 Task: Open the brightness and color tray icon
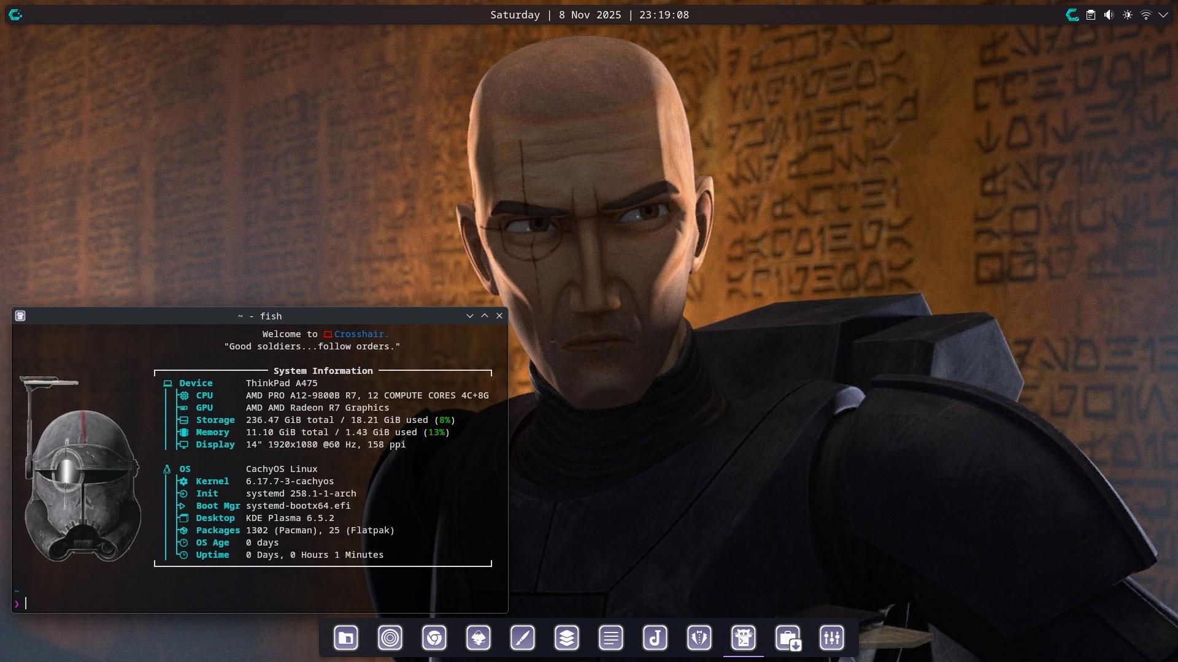point(1128,15)
